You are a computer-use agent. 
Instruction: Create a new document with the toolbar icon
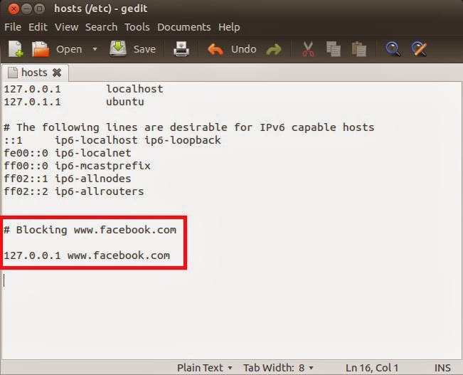tap(16, 49)
